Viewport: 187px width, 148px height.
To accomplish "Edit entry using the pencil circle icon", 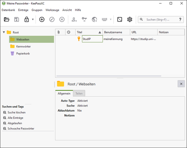I will tap(52, 19).
